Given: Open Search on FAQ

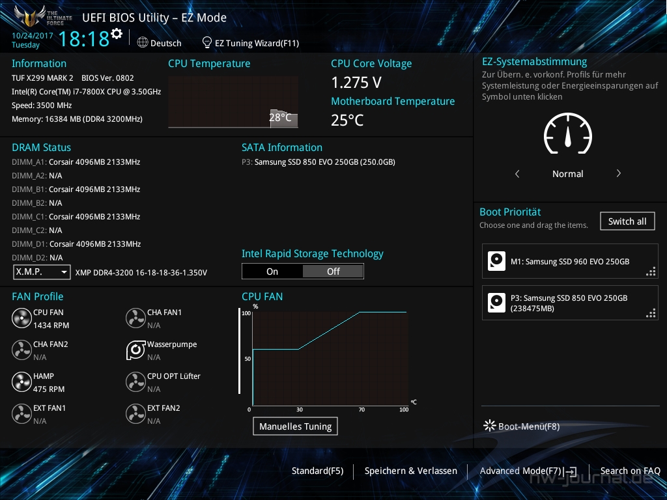Looking at the screenshot, I should click(630, 471).
